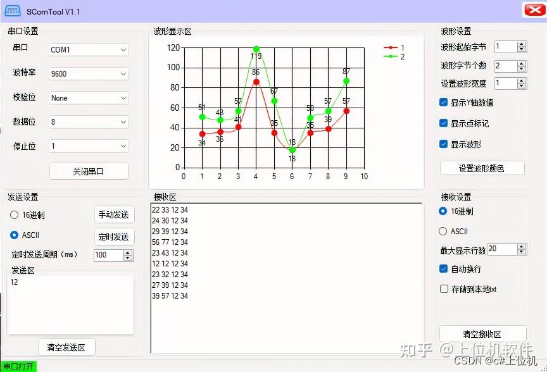Screen dimensions: 547x372
Task: Increase 波形字节个数 with up arrow
Action: pos(522,63)
